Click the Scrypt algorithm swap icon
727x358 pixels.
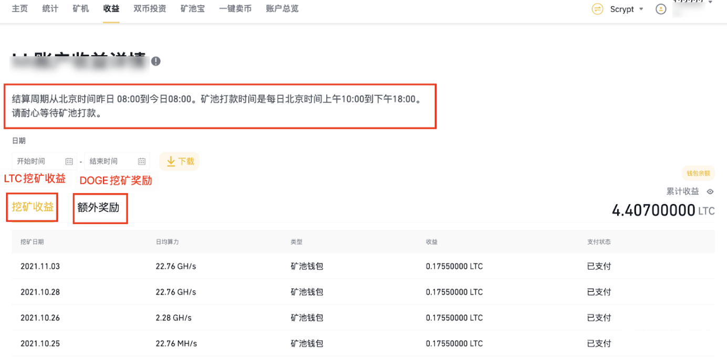(597, 9)
